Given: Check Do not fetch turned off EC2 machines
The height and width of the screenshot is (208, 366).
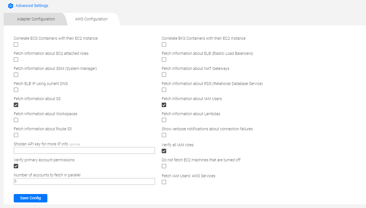Looking at the screenshot, I should tap(164, 166).
